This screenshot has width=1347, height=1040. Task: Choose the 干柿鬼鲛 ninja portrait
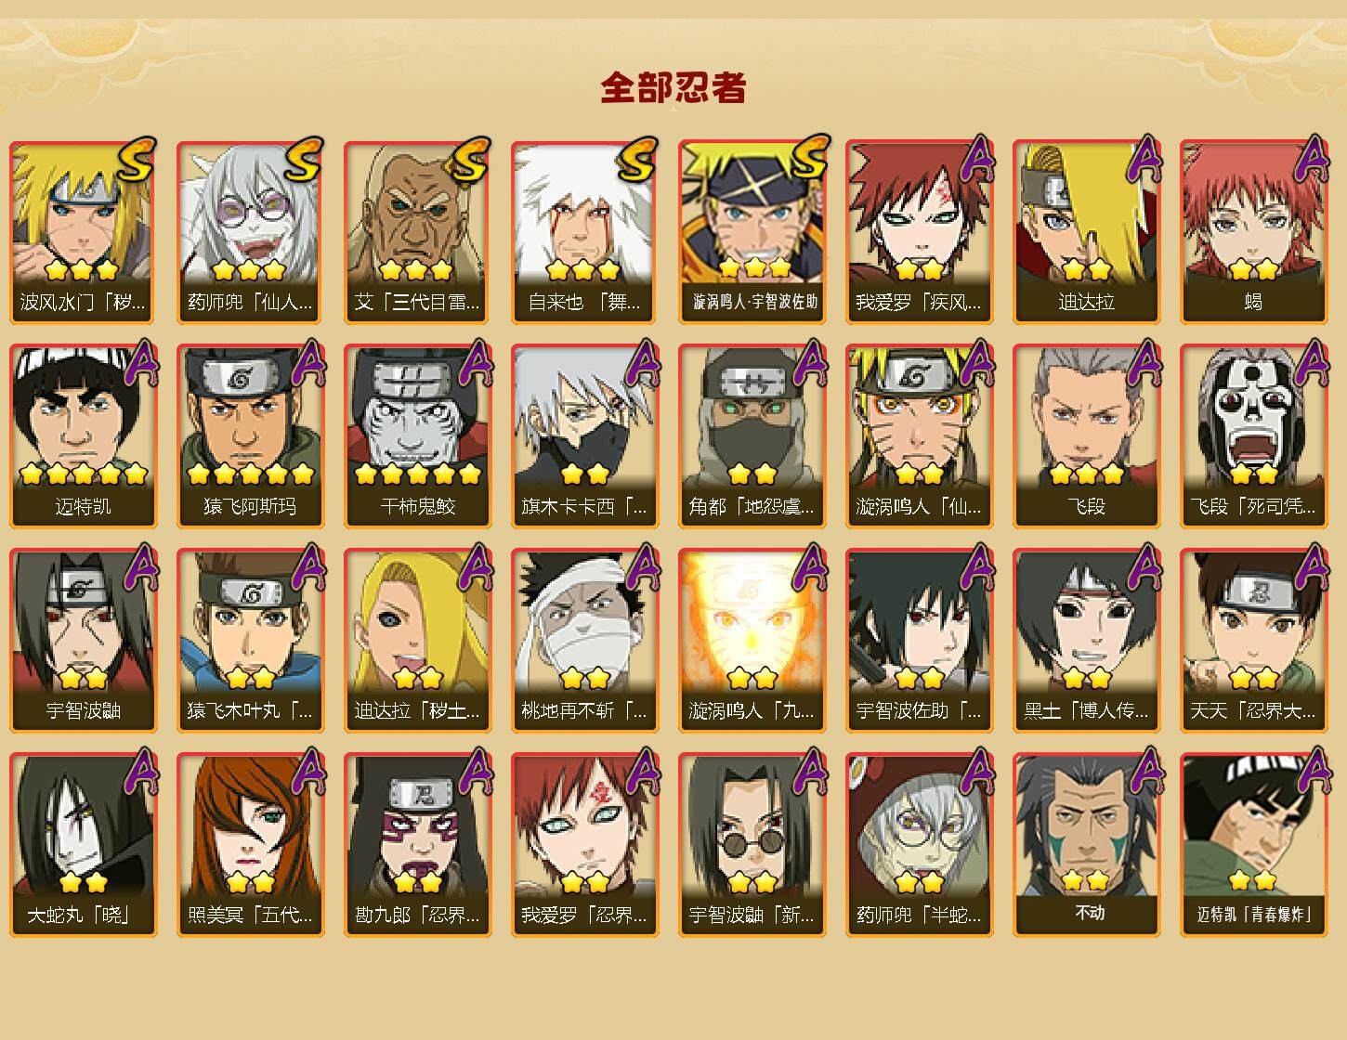(x=418, y=436)
